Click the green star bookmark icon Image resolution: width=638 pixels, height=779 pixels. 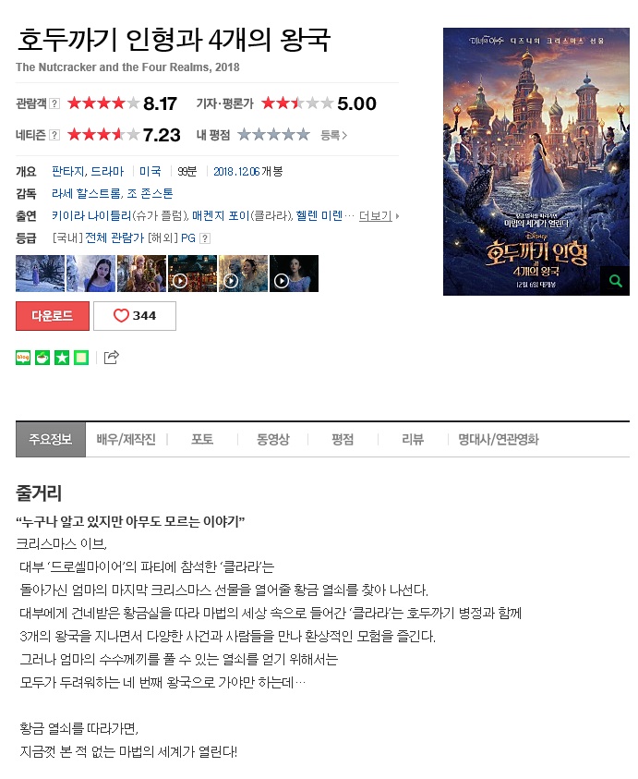pos(62,358)
